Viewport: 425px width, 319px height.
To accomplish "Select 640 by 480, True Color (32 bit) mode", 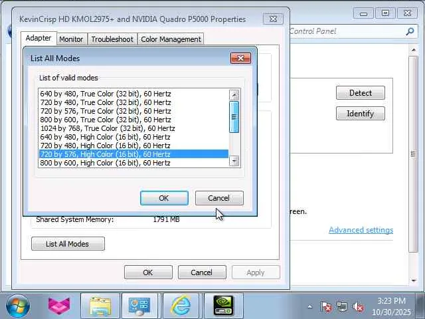I will pos(133,94).
